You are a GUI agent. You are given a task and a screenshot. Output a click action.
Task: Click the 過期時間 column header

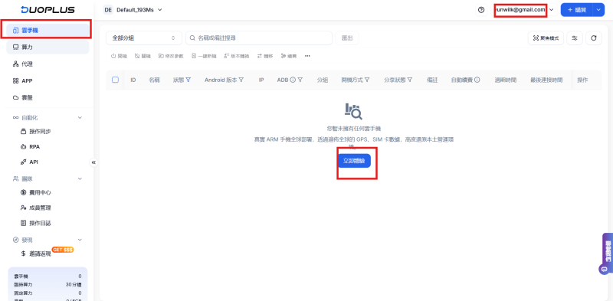click(x=506, y=80)
